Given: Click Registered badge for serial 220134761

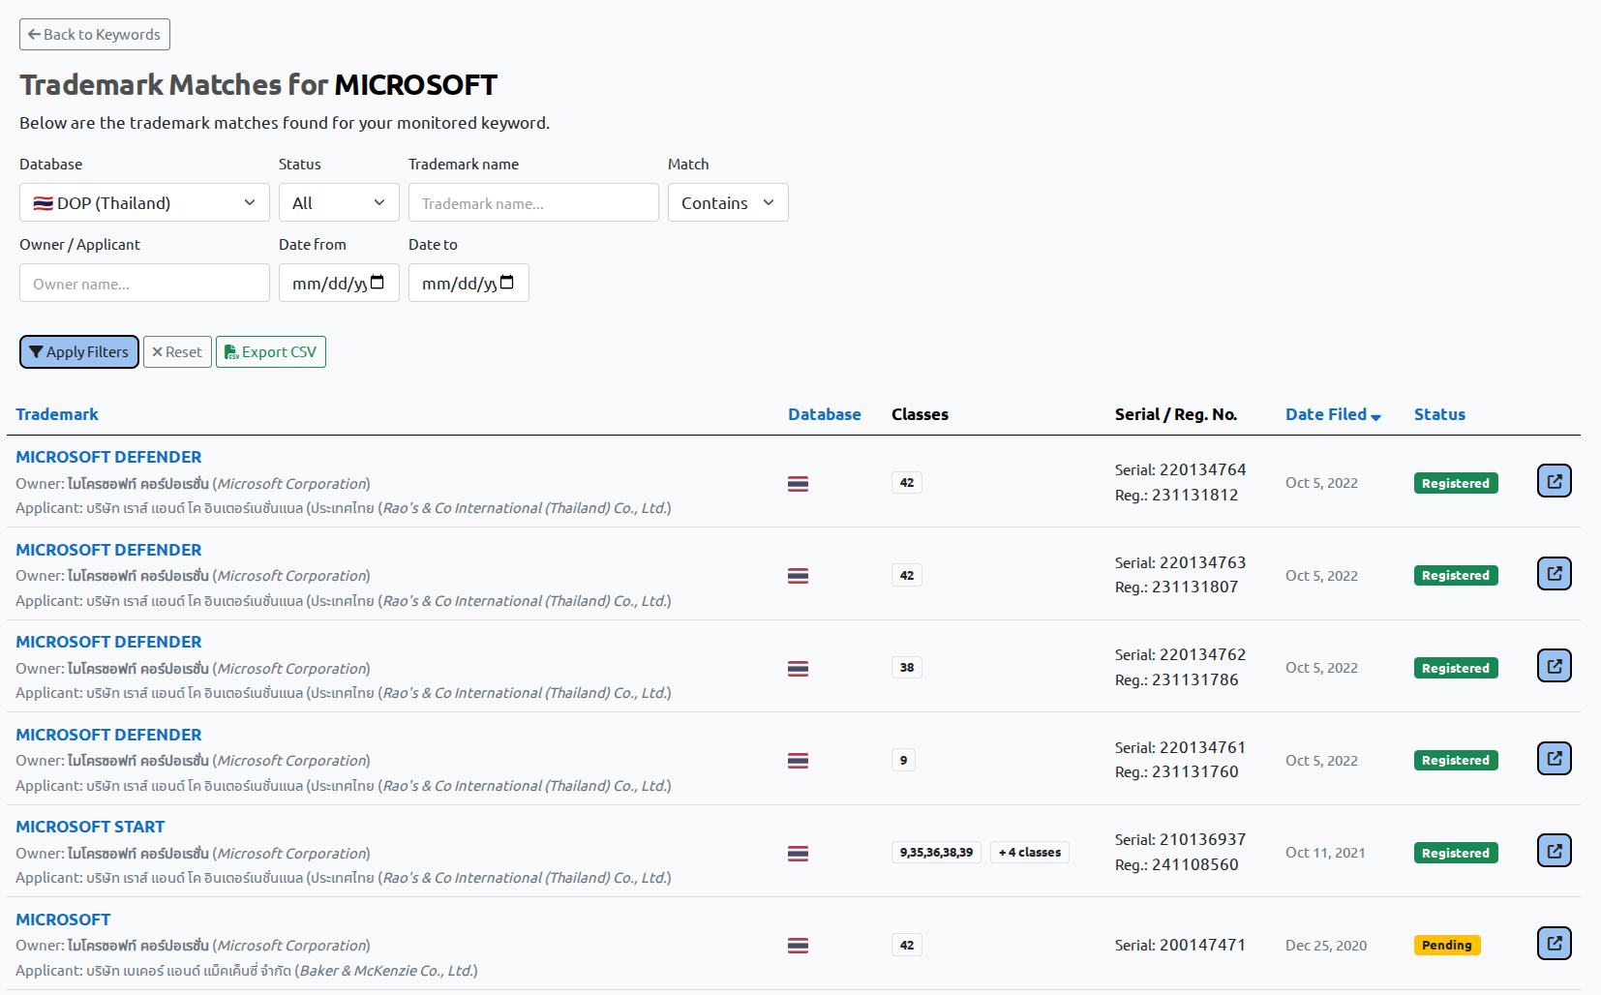Looking at the screenshot, I should [x=1456, y=760].
